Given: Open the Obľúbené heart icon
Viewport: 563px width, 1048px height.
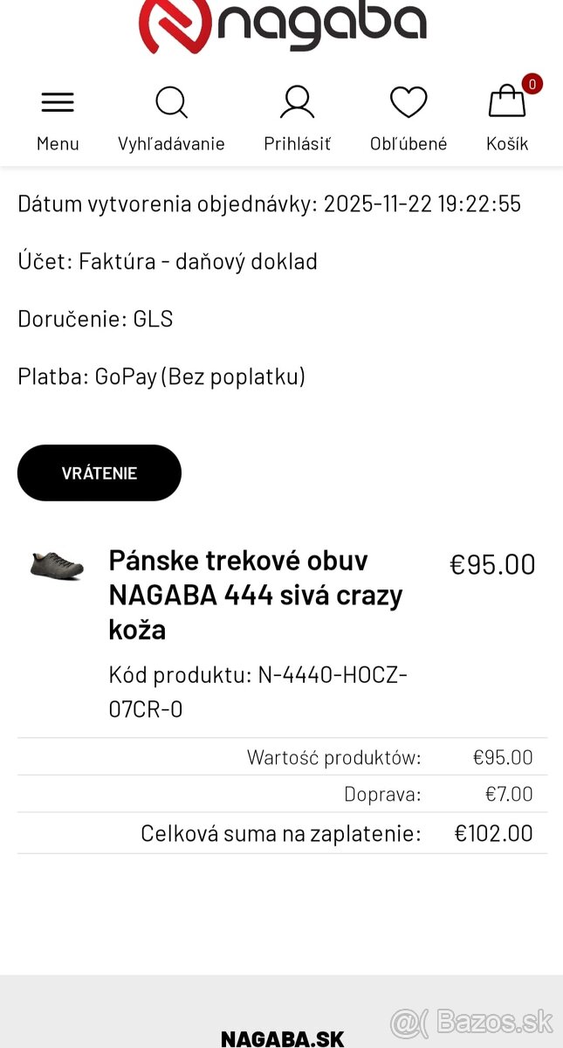Looking at the screenshot, I should coord(408,102).
